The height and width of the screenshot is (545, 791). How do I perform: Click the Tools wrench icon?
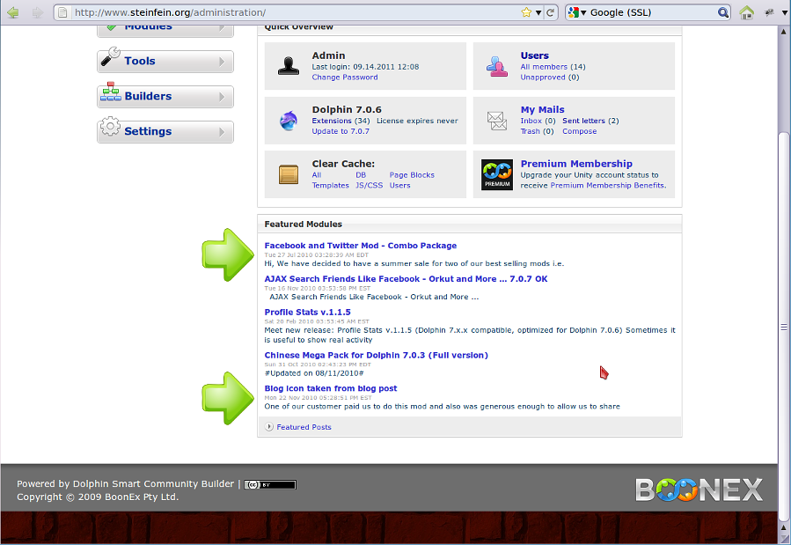click(x=110, y=56)
